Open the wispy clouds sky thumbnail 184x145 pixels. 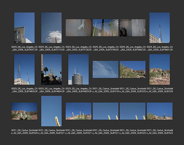pos(106,69)
